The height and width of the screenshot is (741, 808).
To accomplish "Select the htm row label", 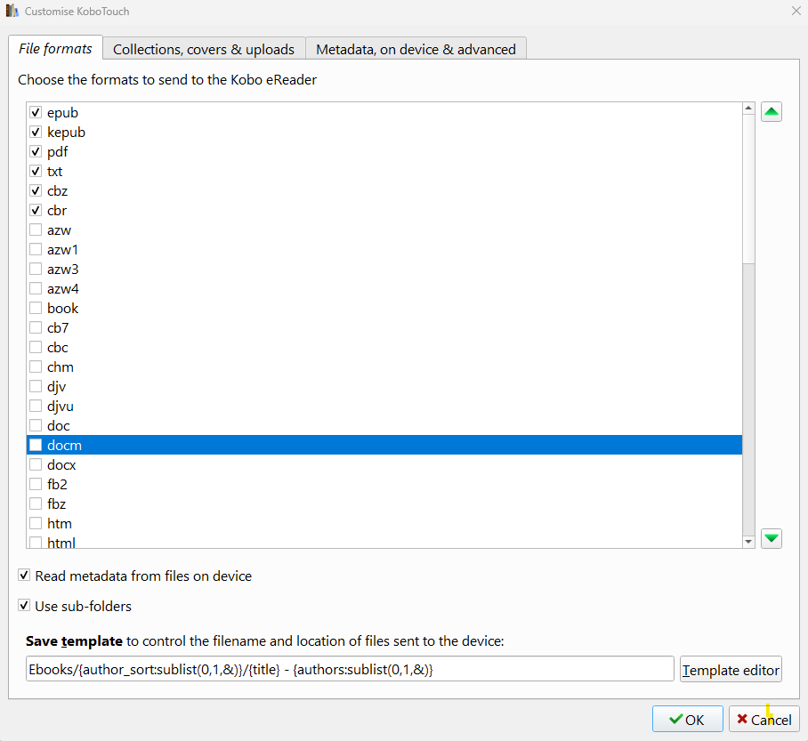I will (x=60, y=524).
